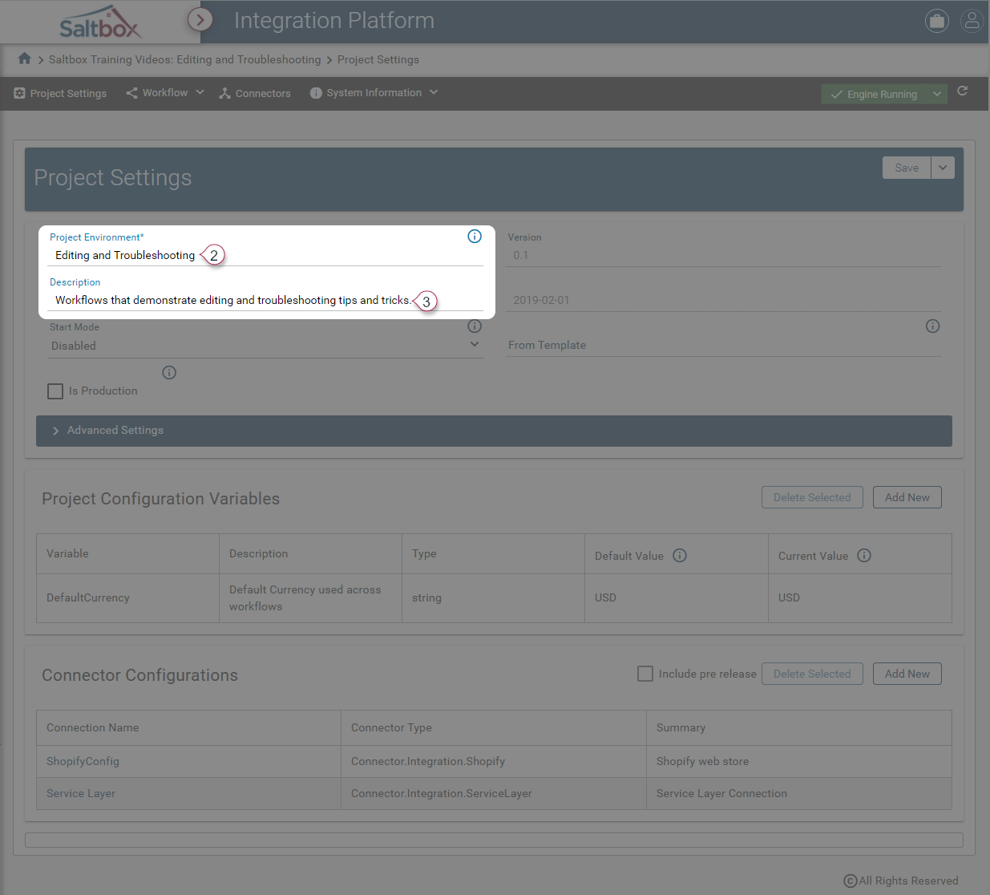Open the briefcase icon in header
The image size is (990, 895).
click(x=936, y=21)
